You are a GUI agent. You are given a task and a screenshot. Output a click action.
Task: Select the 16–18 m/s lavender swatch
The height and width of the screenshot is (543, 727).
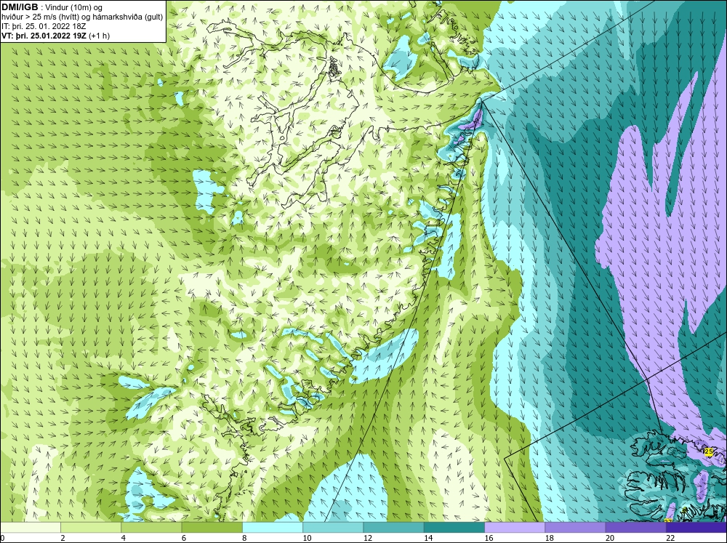tap(515, 528)
